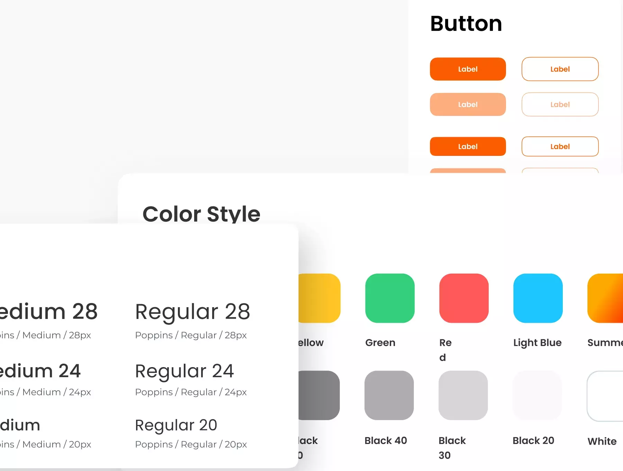Click the Regular 28 text style
Image resolution: width=623 pixels, height=471 pixels.
(192, 312)
